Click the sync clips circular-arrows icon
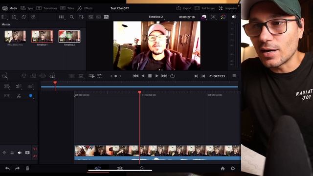The width and height of the screenshot is (313, 176). pos(23,17)
